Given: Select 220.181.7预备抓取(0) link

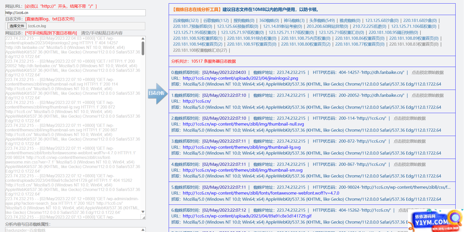Looking at the screenshot, I should point(192,26).
